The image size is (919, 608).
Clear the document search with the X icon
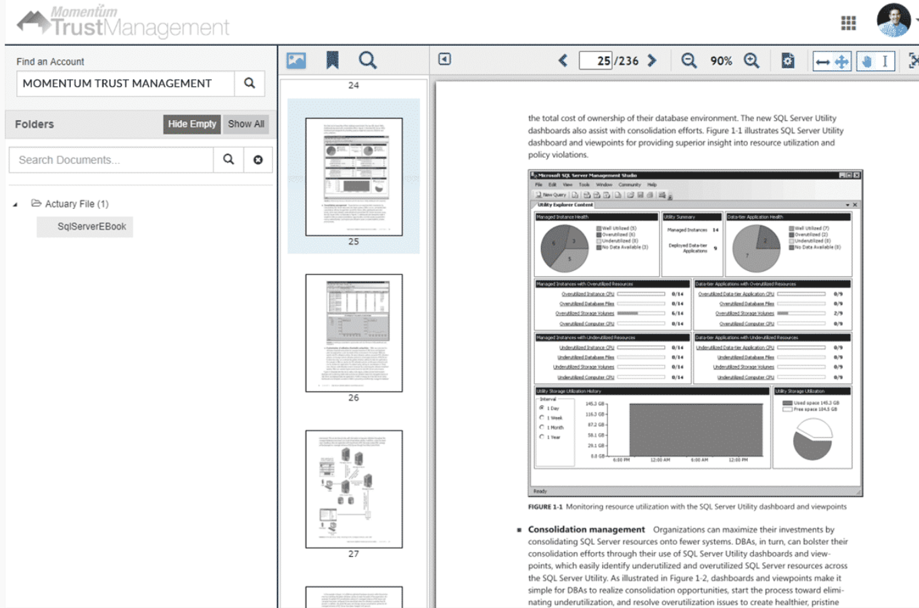coord(258,160)
